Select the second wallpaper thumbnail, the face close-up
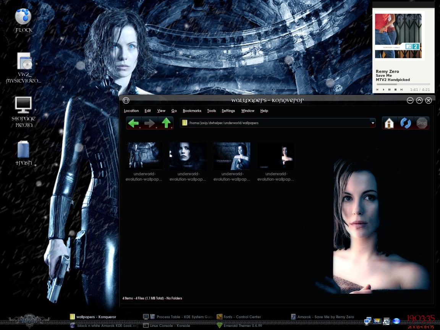This screenshot has width=440, height=330. pos(188,156)
